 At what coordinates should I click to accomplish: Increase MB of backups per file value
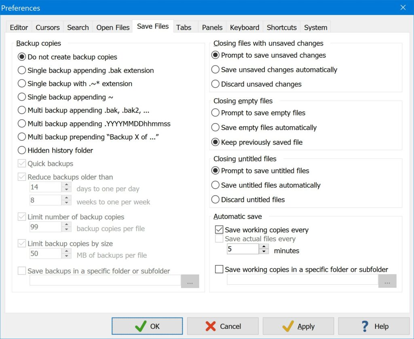[67, 251]
